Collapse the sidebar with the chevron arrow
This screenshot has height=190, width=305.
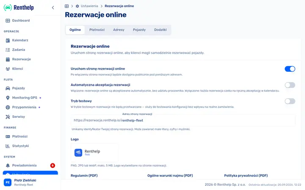(x=53, y=8)
